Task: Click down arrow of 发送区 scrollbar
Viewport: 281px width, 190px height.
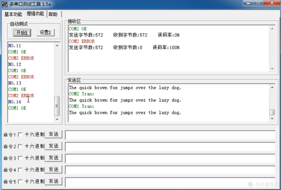Action: pos(272,119)
